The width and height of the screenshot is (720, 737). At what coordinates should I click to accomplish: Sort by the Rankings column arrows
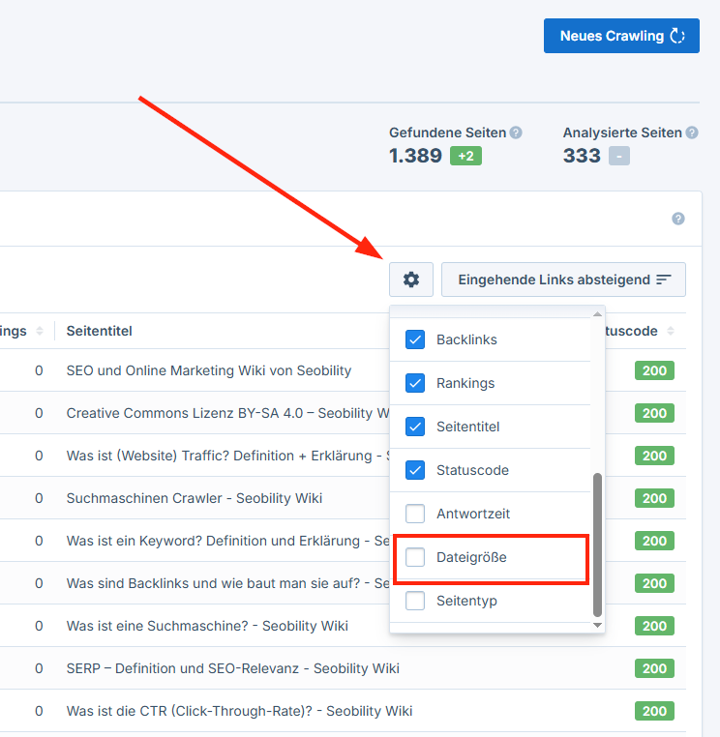click(40, 332)
